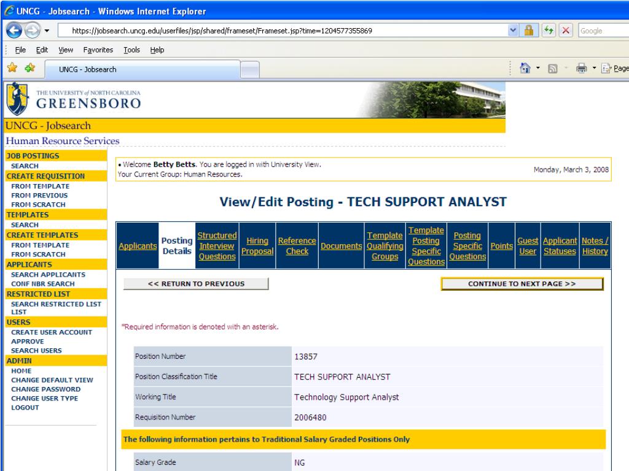The width and height of the screenshot is (629, 471).
Task: Select the Posting Details tab
Action: [177, 245]
